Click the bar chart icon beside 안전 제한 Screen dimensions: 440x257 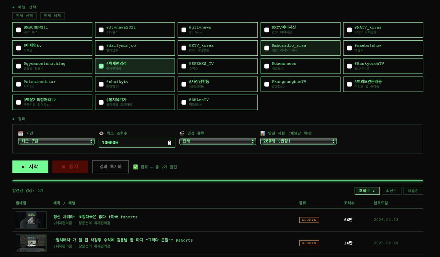[263, 133]
